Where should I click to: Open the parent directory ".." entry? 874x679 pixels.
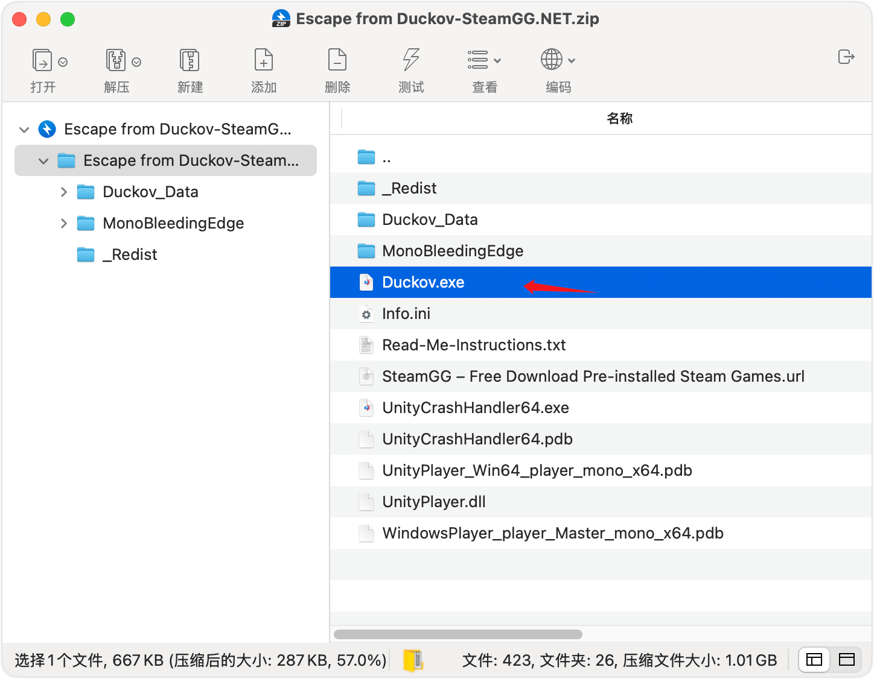[386, 158]
